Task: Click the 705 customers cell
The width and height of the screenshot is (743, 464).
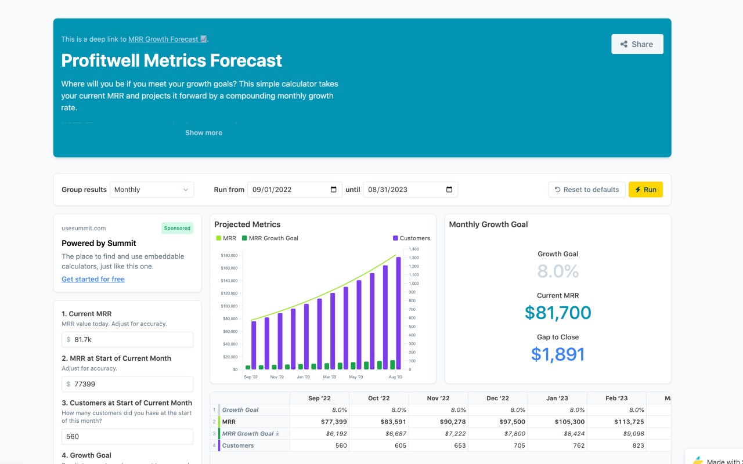Action: point(498,445)
